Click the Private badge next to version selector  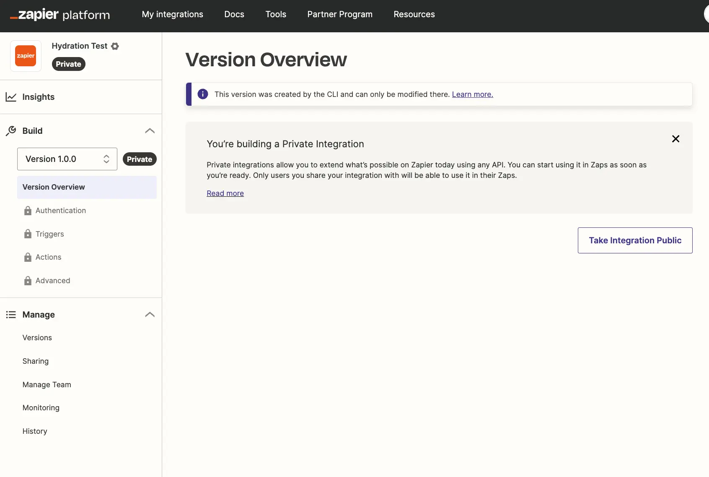click(140, 159)
